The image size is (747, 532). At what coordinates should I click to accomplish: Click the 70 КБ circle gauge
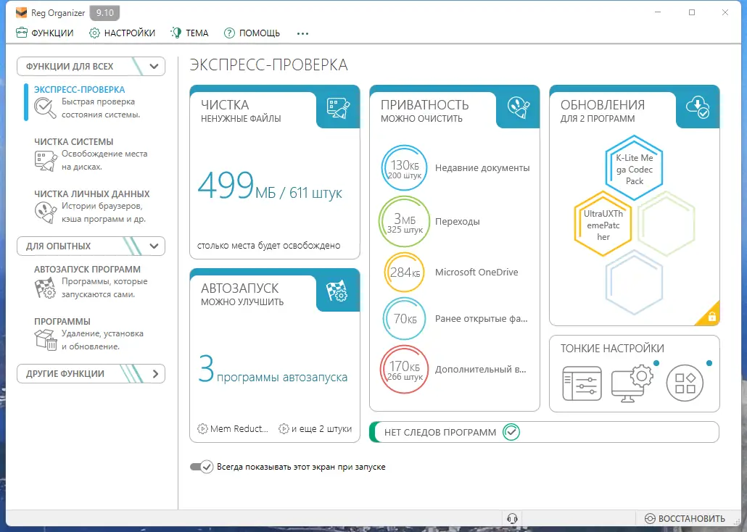[x=405, y=319]
